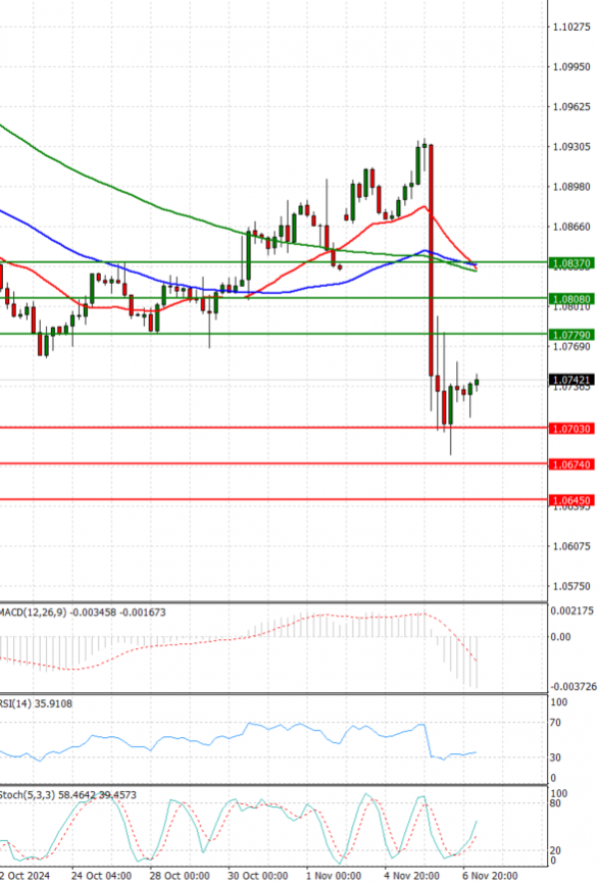Click the 1.09950 price axis value
The image size is (599, 883).
[x=572, y=67]
